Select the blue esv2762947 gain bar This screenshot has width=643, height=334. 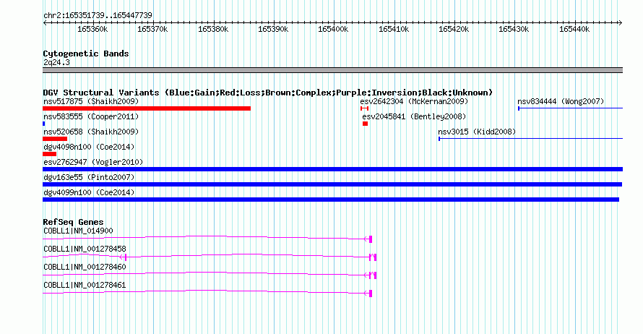pyautogui.click(x=332, y=169)
